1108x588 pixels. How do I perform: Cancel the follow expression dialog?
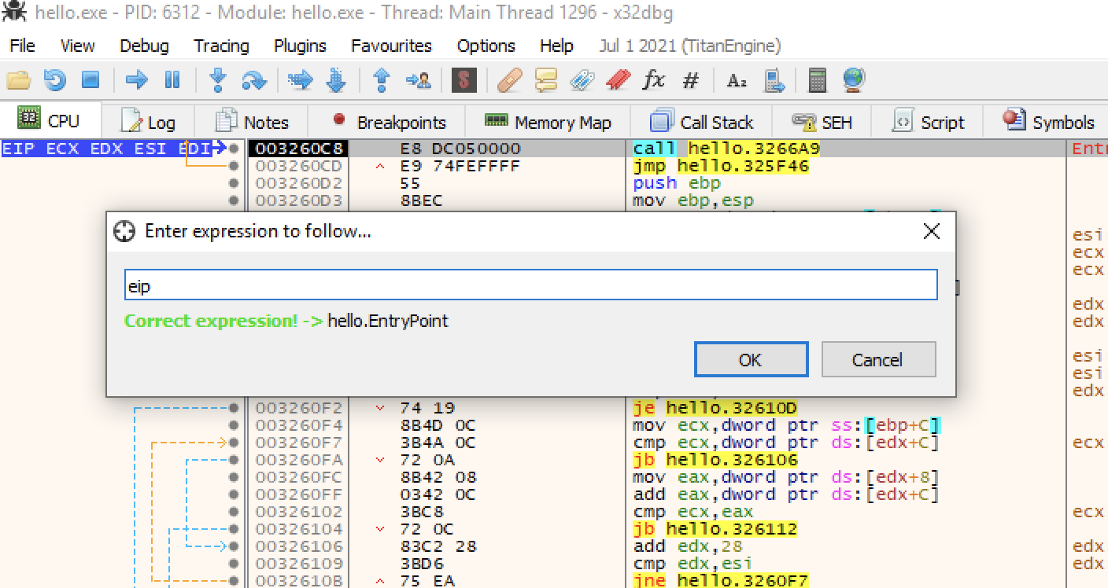pyautogui.click(x=878, y=359)
